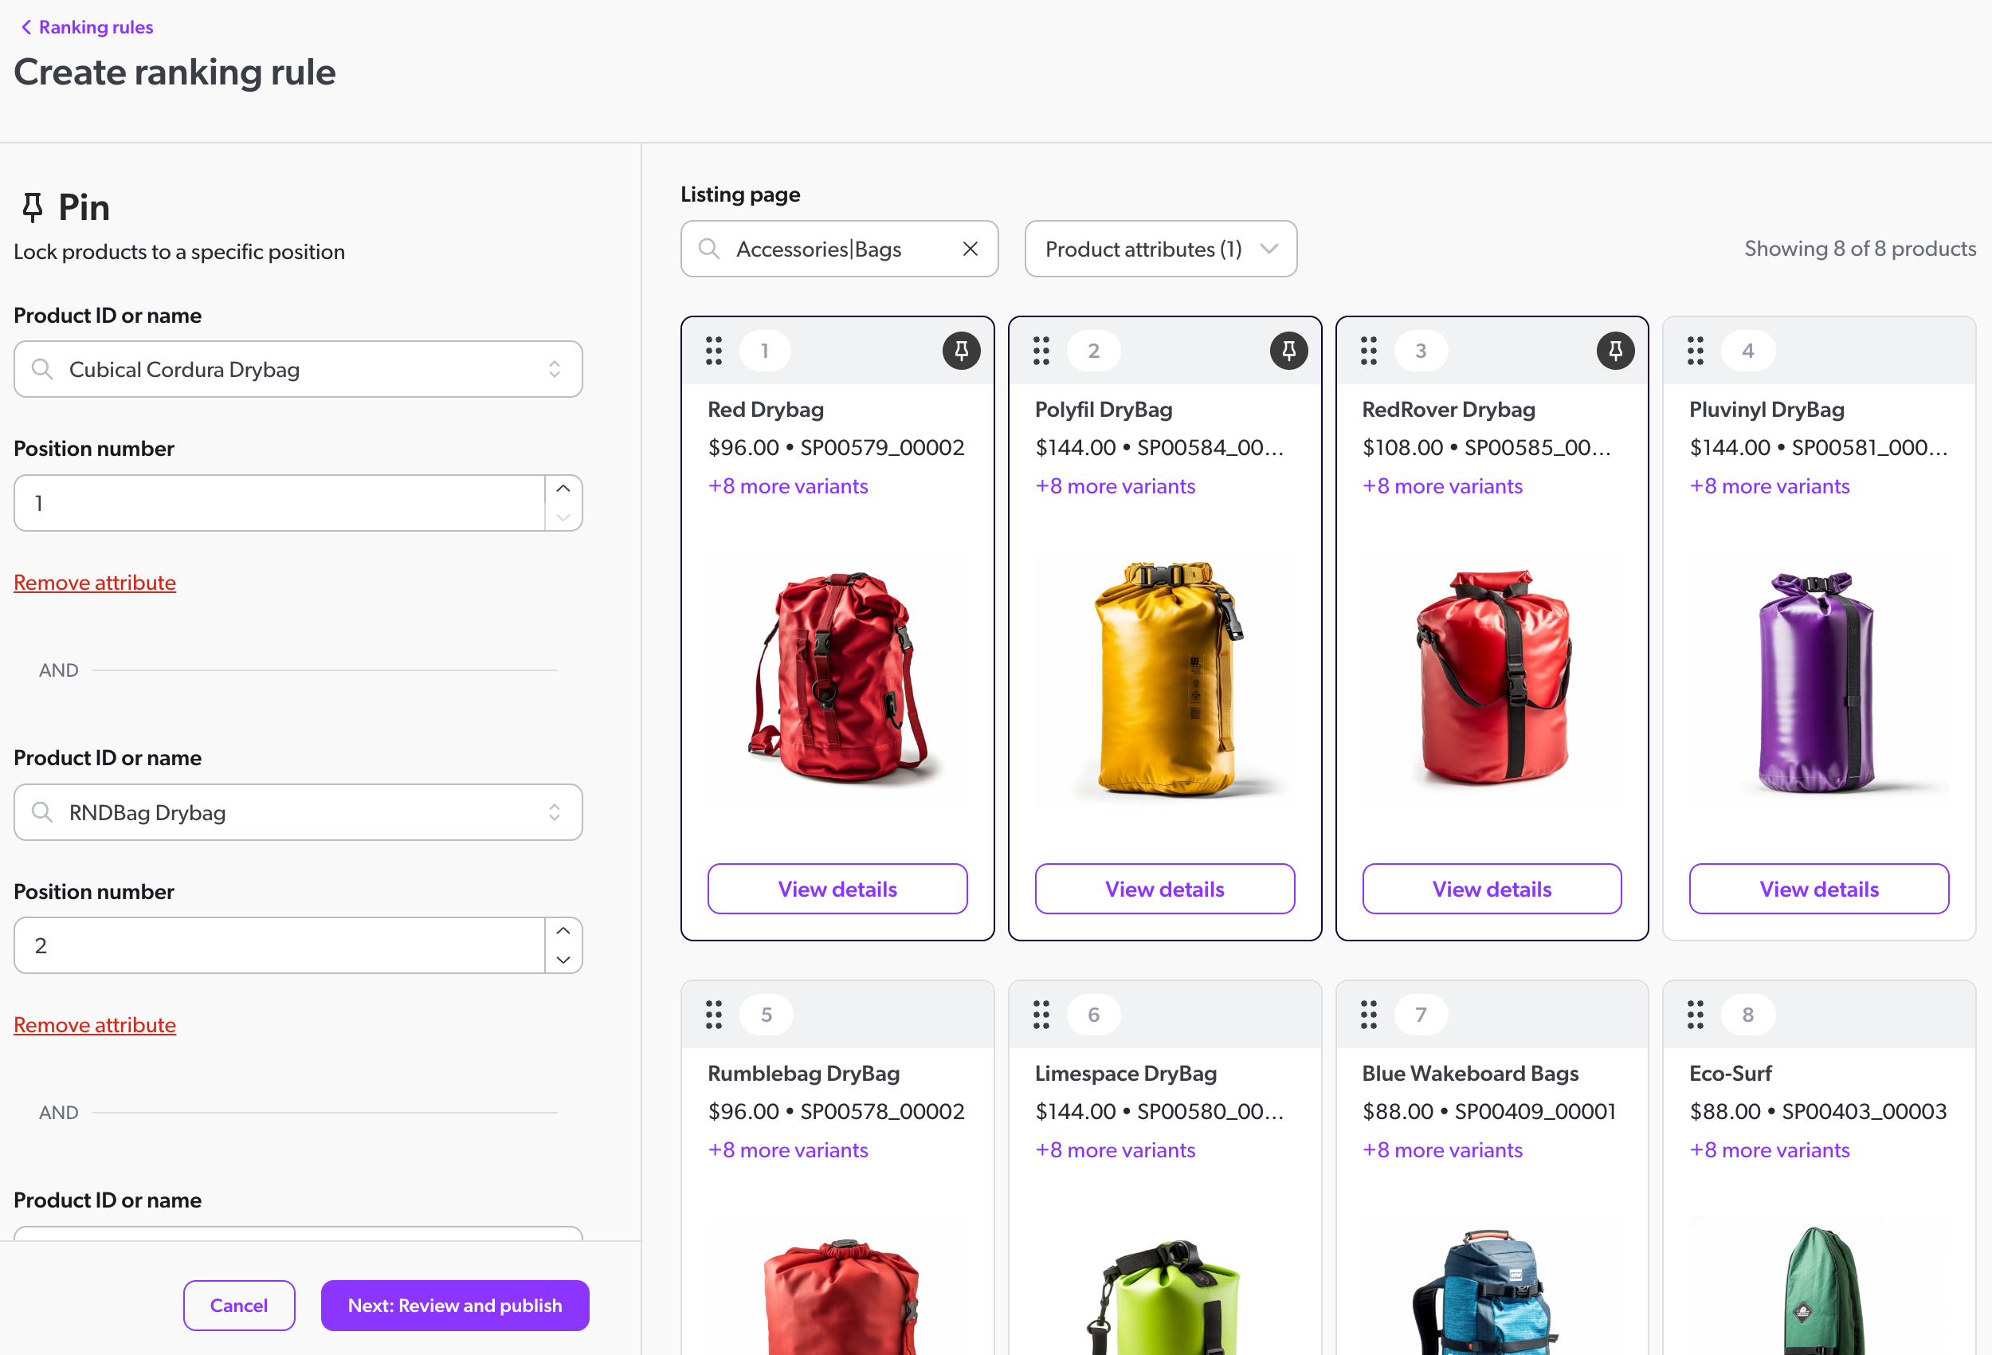This screenshot has height=1355, width=1992.
Task: Increase the position number showing 2
Action: coord(563,930)
